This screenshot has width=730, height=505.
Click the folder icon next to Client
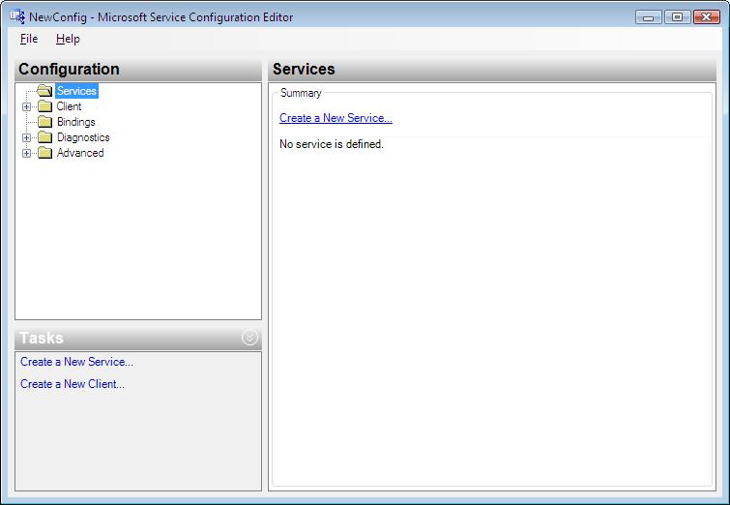(x=44, y=106)
